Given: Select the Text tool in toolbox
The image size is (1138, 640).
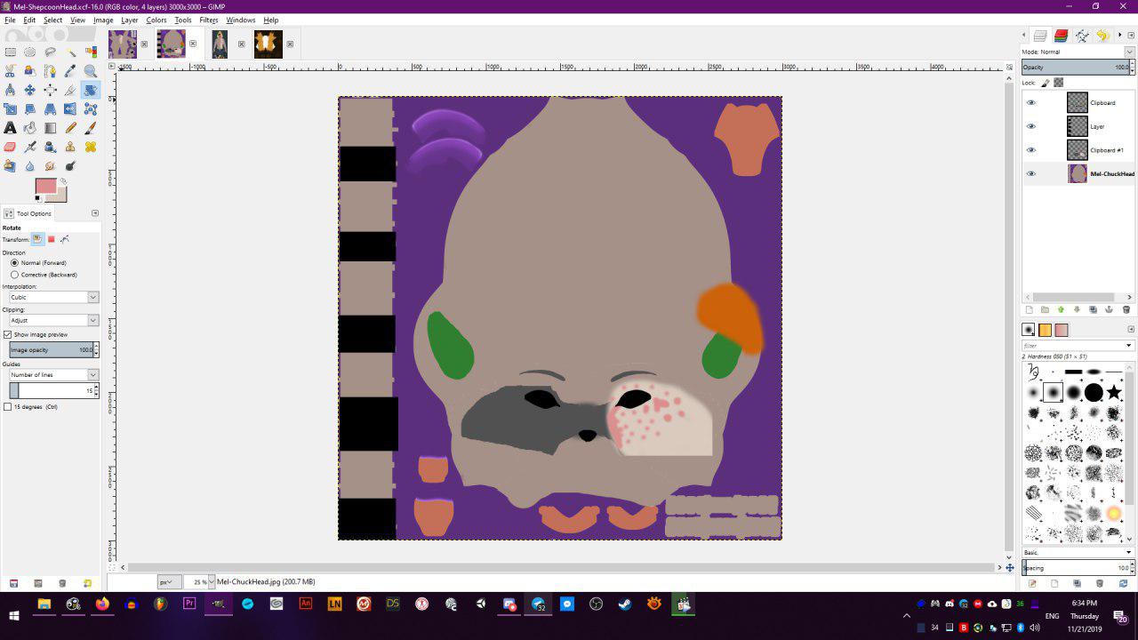Looking at the screenshot, I should [11, 128].
